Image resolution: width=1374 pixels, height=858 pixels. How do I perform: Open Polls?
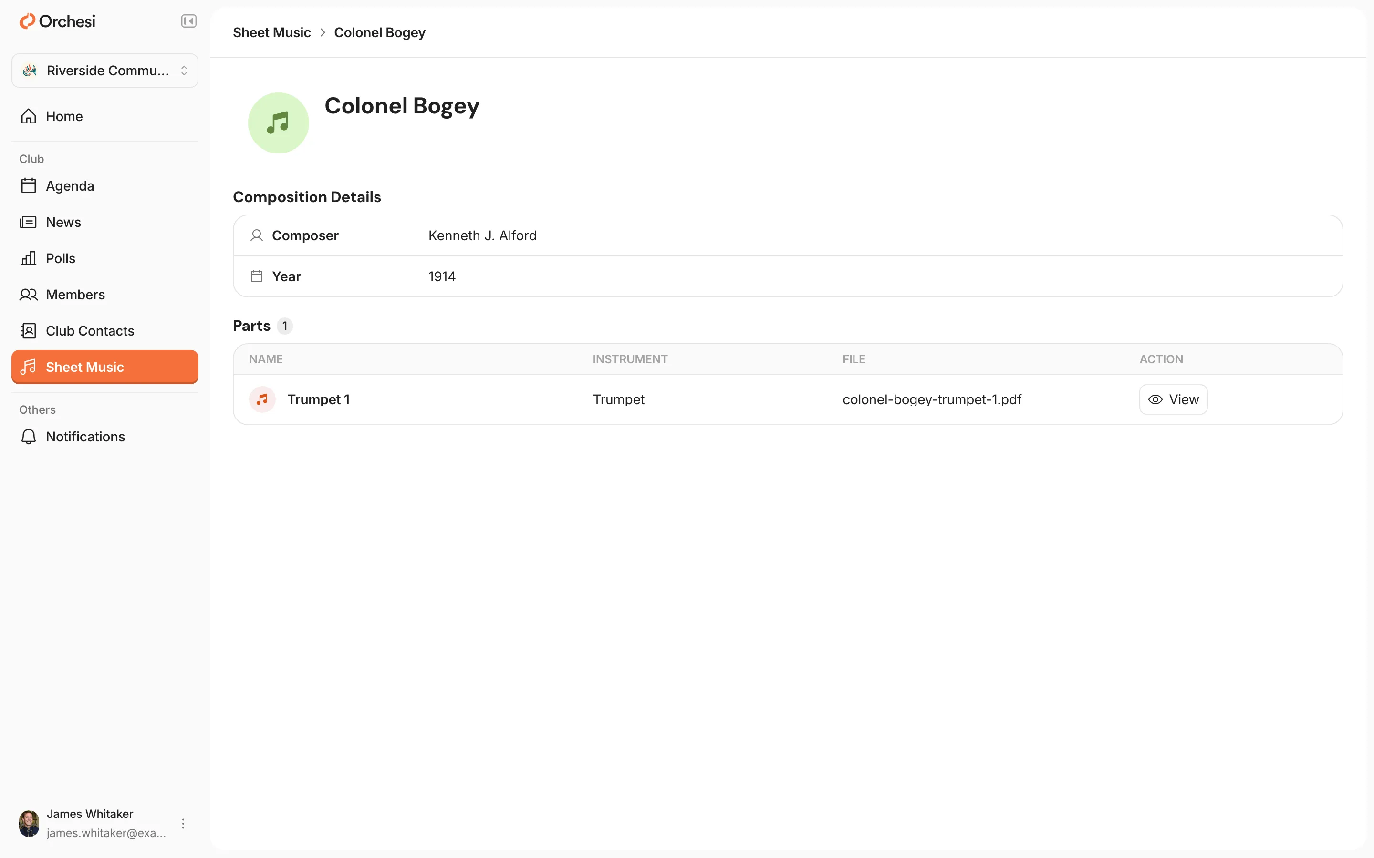click(105, 258)
